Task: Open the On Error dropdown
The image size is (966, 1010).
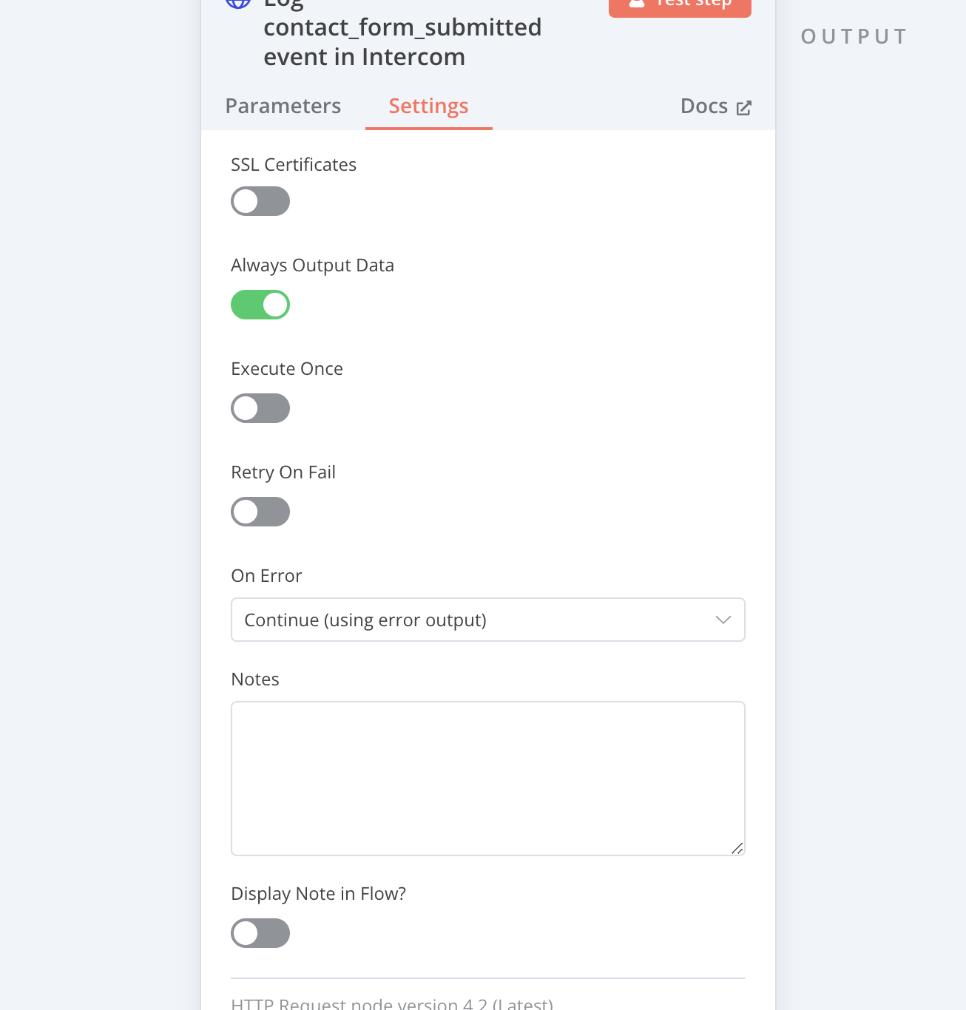Action: click(x=487, y=620)
